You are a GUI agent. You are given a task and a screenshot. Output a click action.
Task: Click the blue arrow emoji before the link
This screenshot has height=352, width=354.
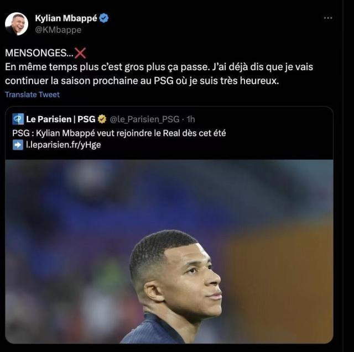18,145
